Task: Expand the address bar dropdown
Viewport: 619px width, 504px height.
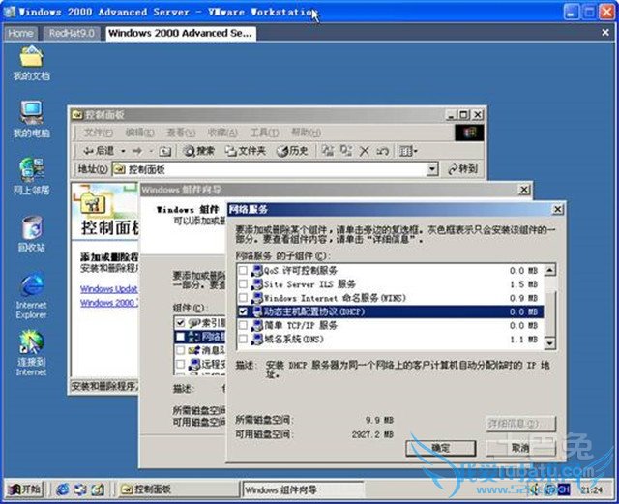Action: pos(432,169)
